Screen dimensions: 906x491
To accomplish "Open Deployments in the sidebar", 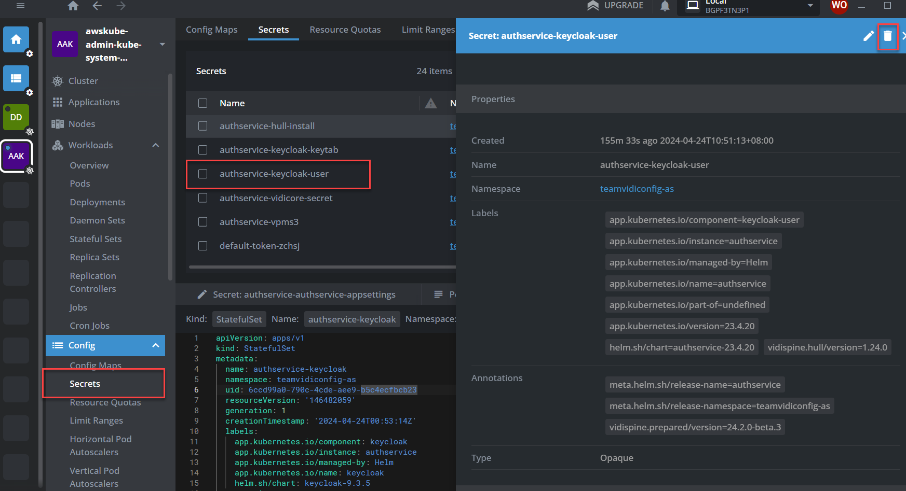I will coord(97,202).
